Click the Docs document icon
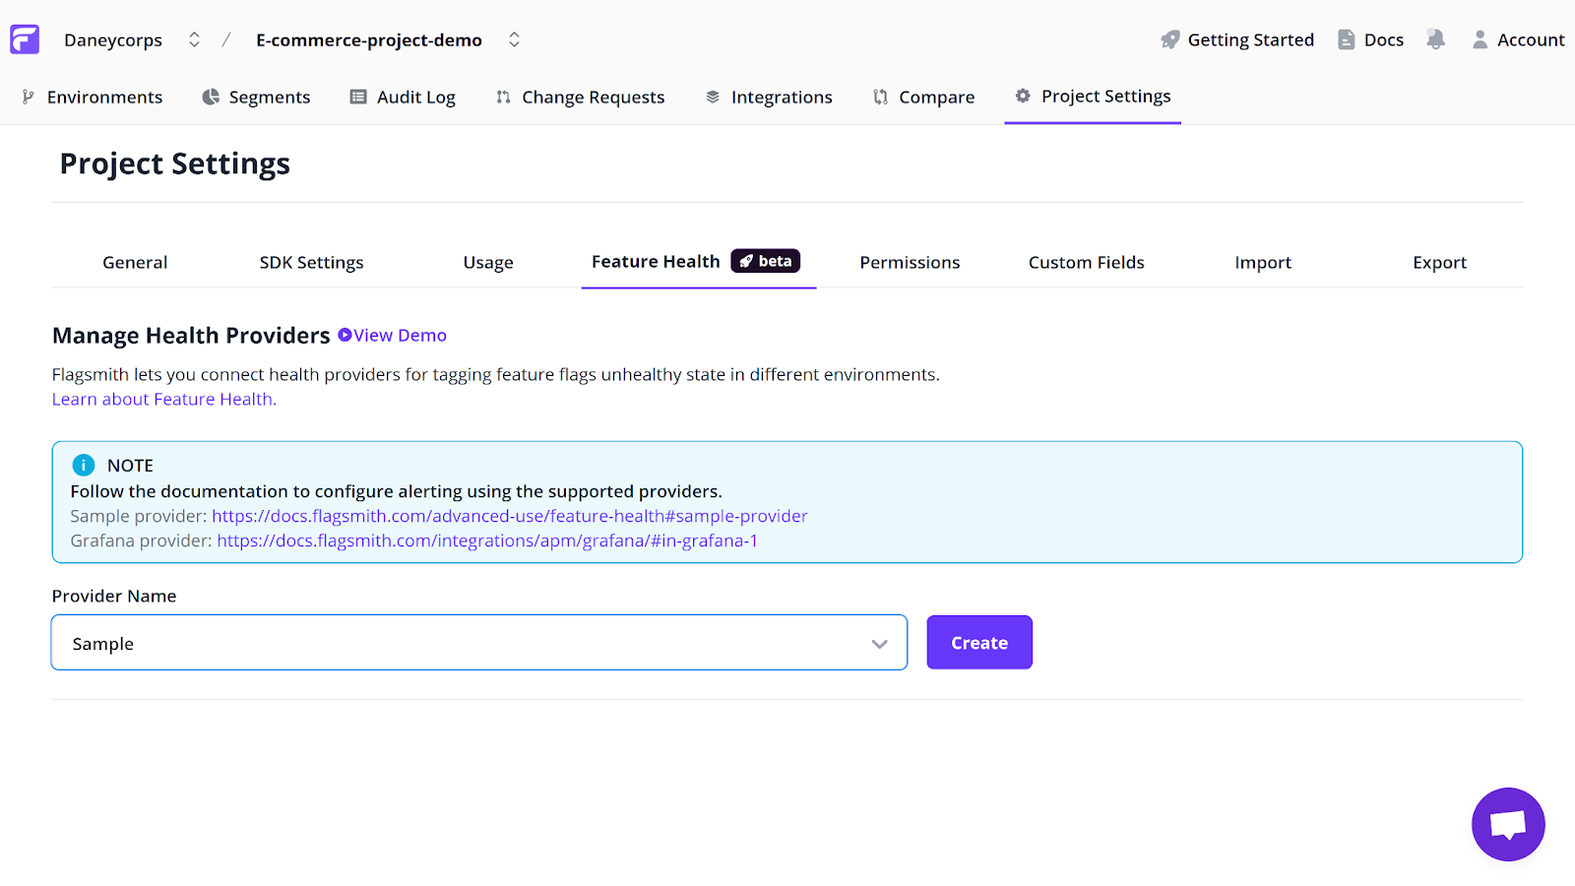Viewport: 1575px width, 886px height. click(1346, 39)
